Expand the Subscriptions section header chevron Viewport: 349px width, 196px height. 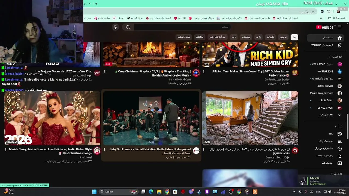(330, 57)
